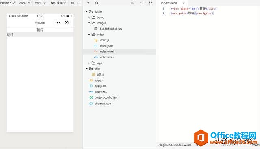Open index.wxss in the file tree
This screenshot has width=260, height=149.
click(x=106, y=57)
